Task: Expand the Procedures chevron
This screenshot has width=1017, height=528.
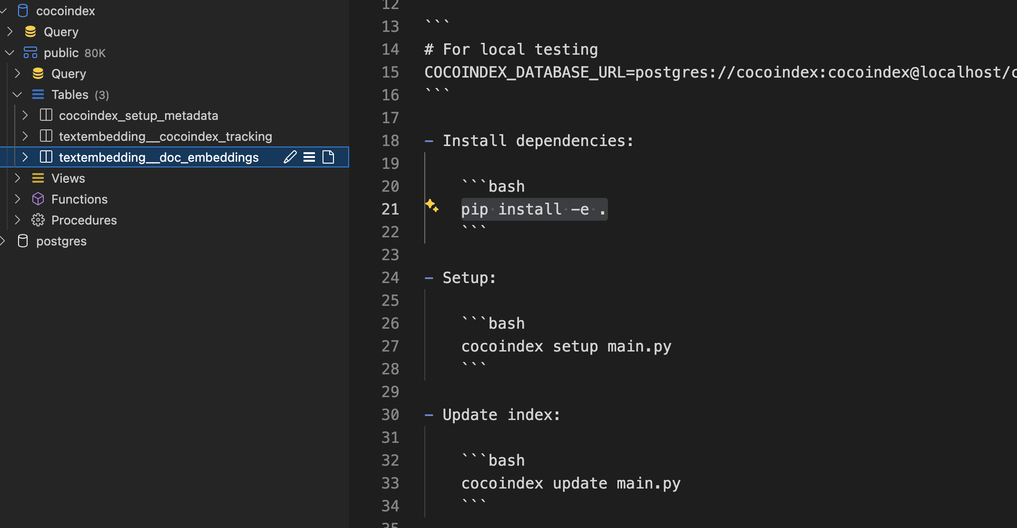Action: (18, 220)
